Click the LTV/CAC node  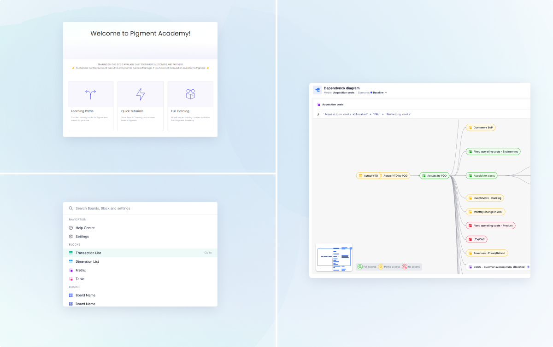click(x=477, y=239)
